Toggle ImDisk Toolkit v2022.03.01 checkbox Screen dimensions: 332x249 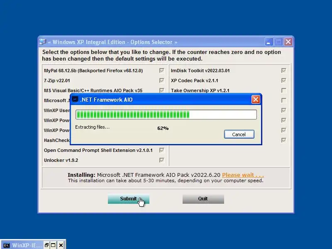point(284,71)
